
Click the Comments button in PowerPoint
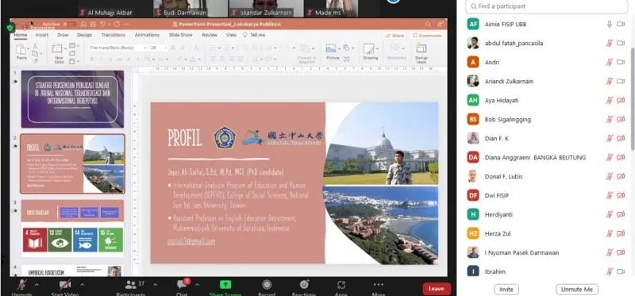point(427,36)
